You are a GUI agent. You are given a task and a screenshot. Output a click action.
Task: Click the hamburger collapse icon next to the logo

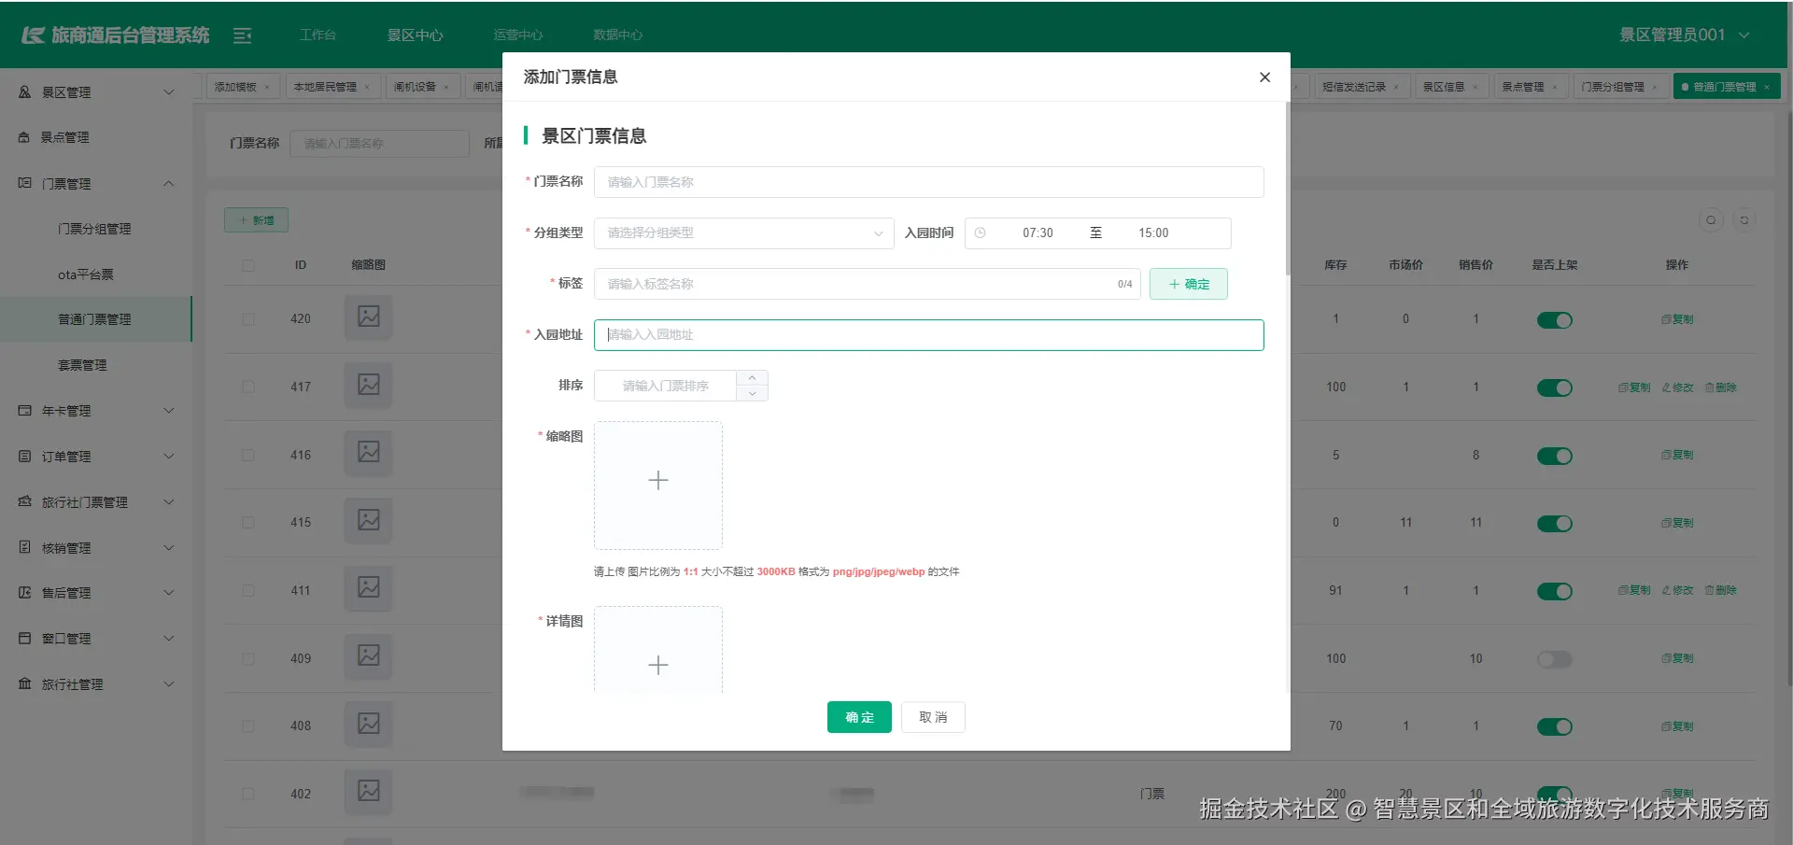tap(243, 35)
